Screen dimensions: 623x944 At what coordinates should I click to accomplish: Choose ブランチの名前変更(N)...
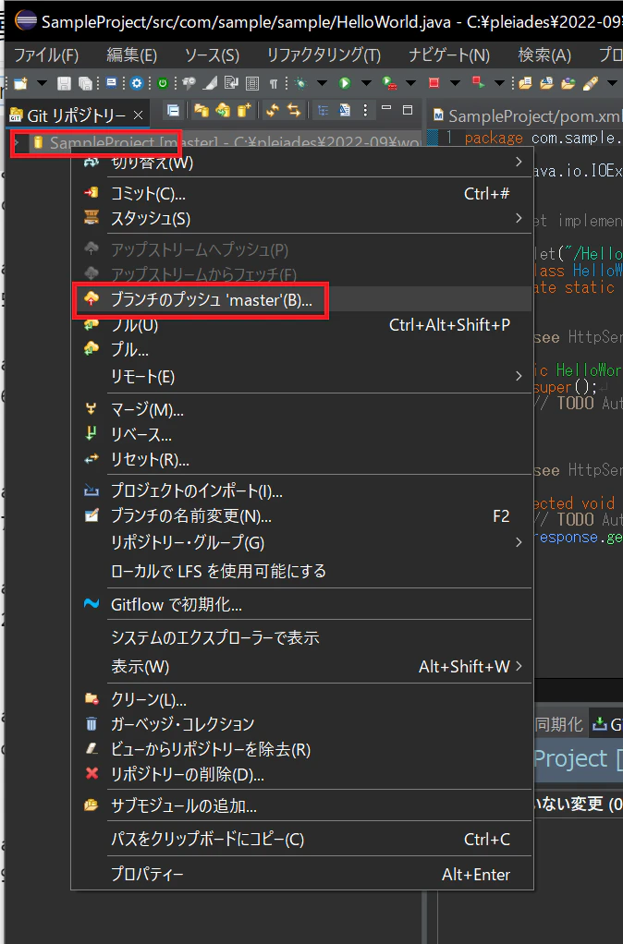[302, 516]
